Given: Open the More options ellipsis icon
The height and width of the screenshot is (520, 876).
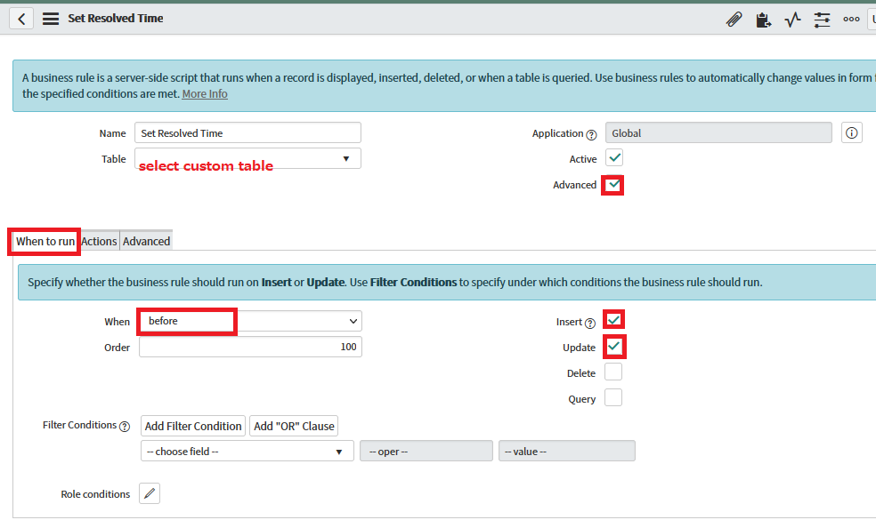Looking at the screenshot, I should point(851,19).
